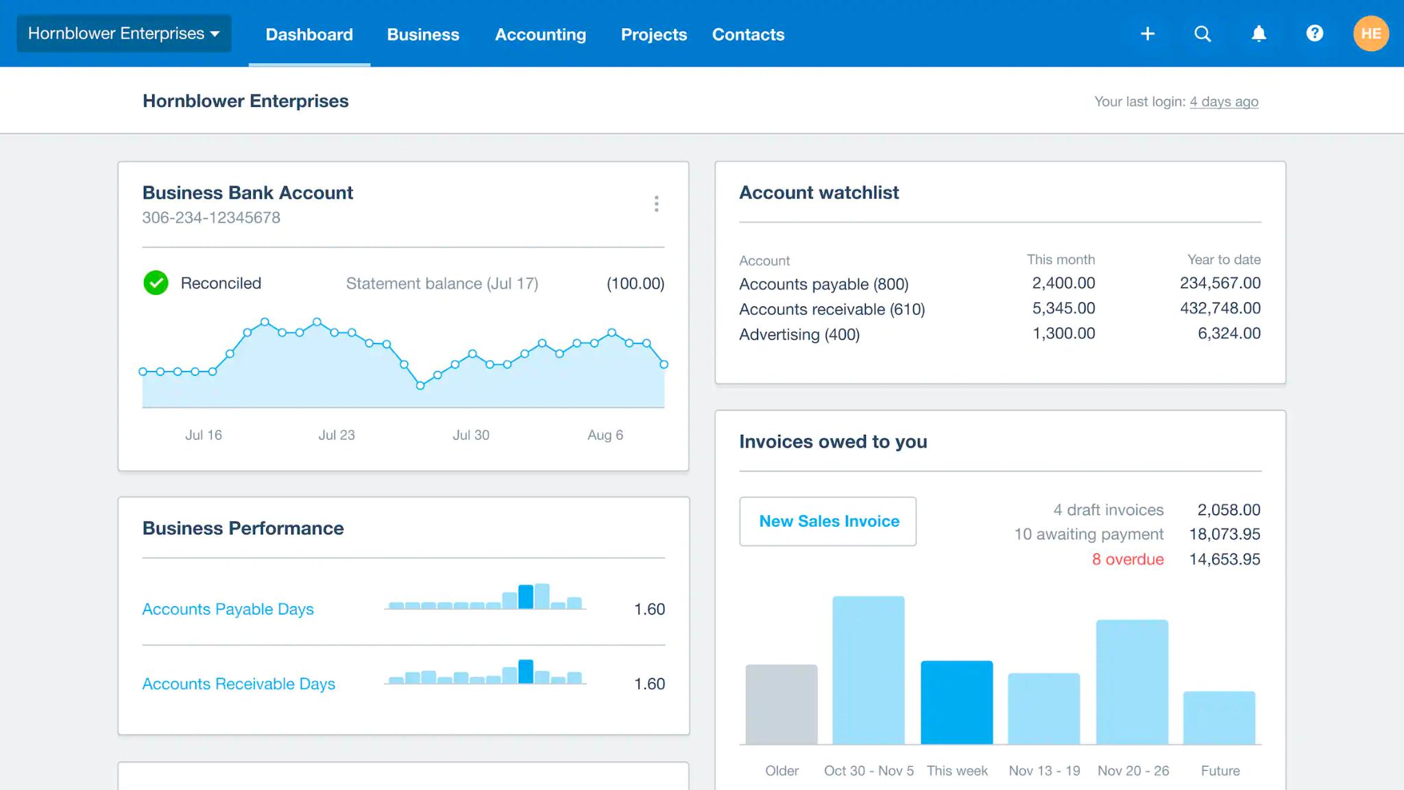The image size is (1404, 790).
Task: Click the Statement balance (100.00) amount
Action: point(636,283)
